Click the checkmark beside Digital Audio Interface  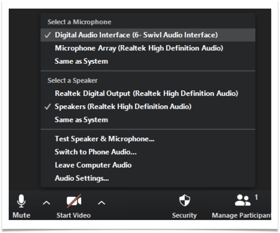48,35
